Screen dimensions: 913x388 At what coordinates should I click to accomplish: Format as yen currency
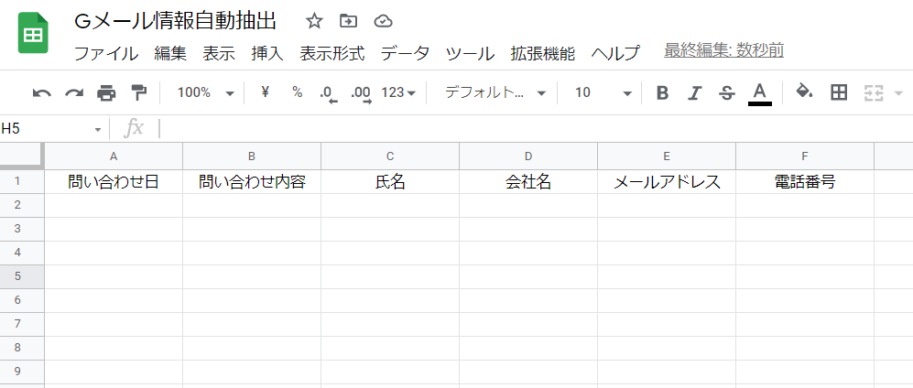point(266,92)
